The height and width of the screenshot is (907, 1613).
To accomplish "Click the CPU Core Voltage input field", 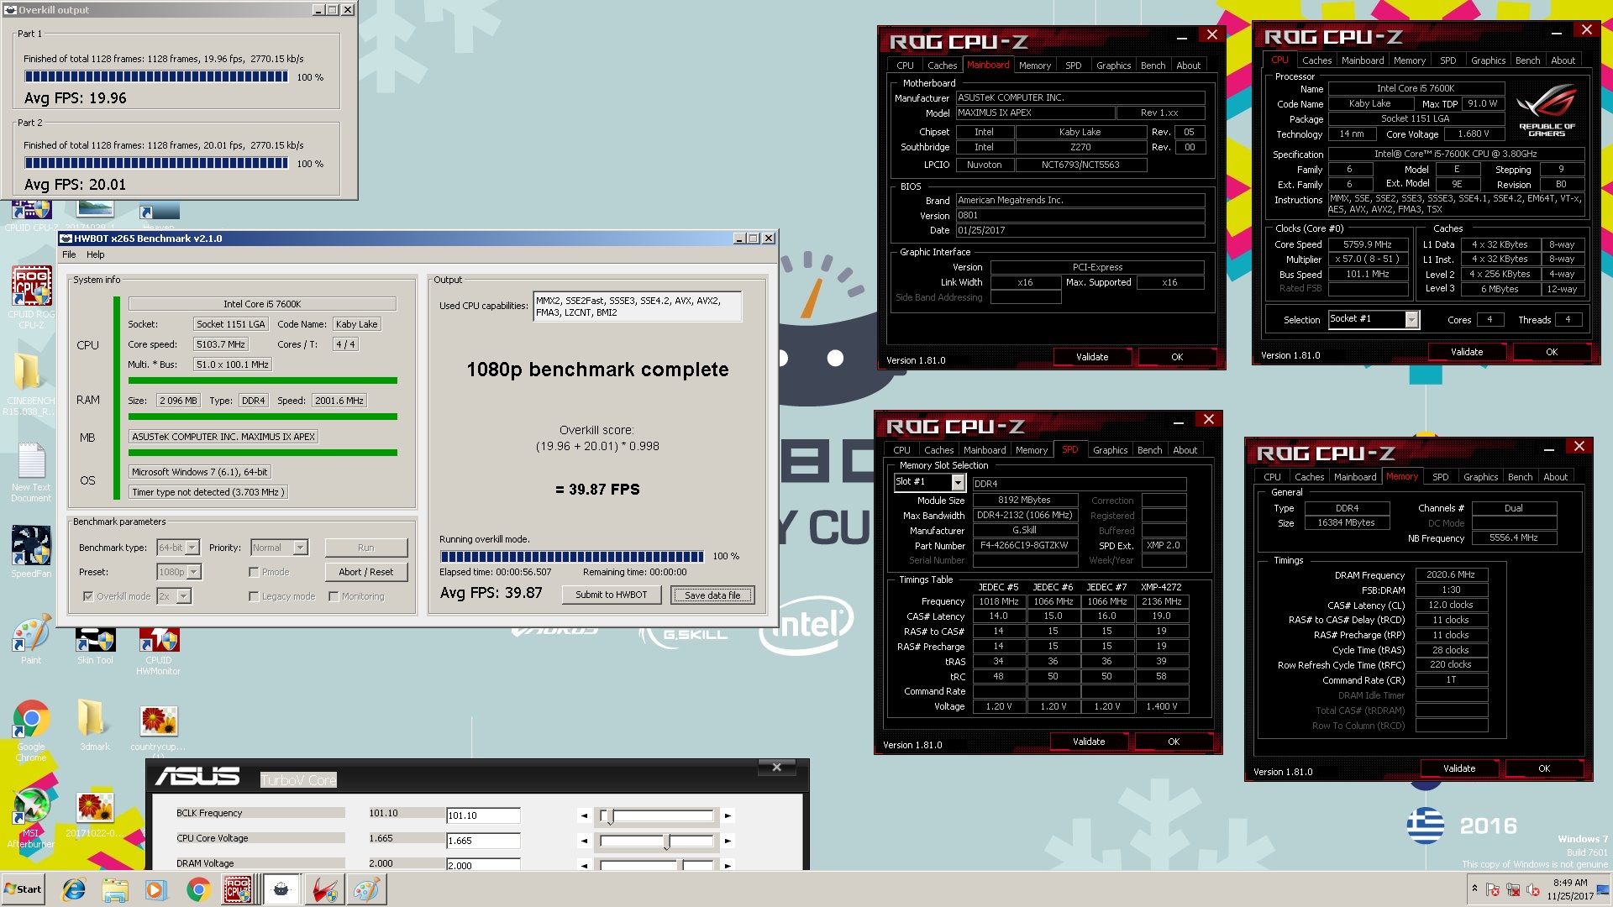I will [x=483, y=841].
